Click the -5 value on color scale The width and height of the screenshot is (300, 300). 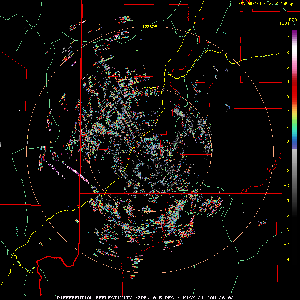click(x=286, y=215)
